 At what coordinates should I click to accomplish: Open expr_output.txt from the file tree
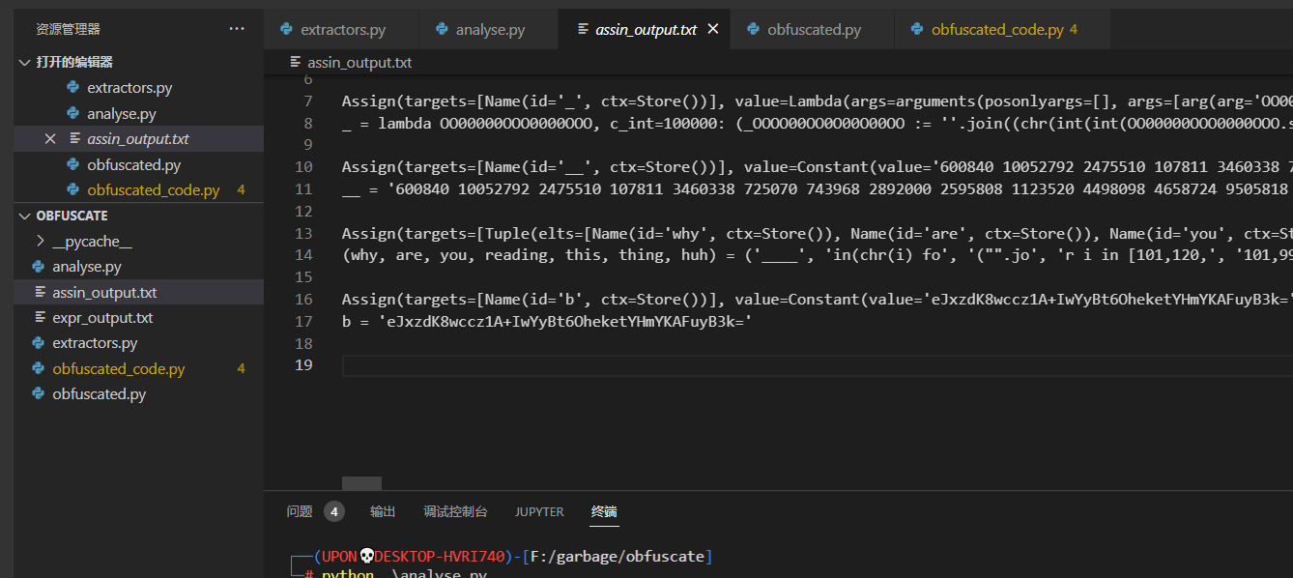point(102,317)
